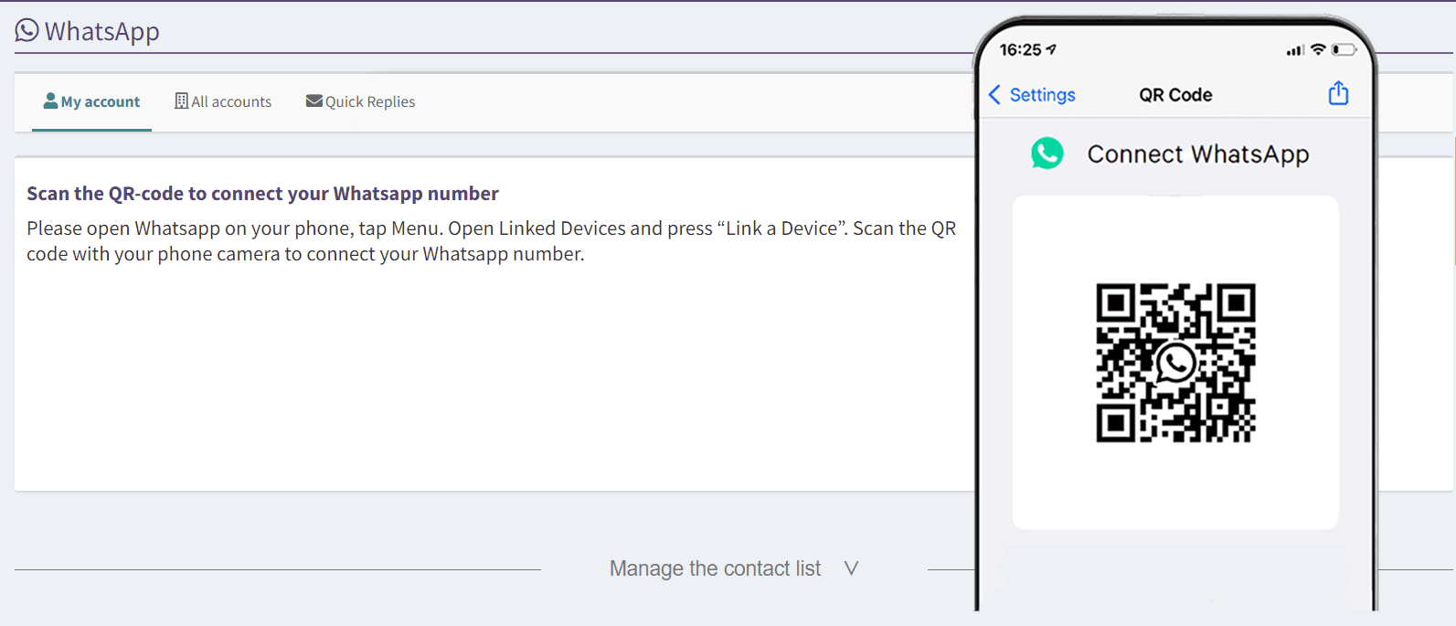Click the chevron next to Manage the contact list
The height and width of the screenshot is (626, 1456).
pos(851,568)
